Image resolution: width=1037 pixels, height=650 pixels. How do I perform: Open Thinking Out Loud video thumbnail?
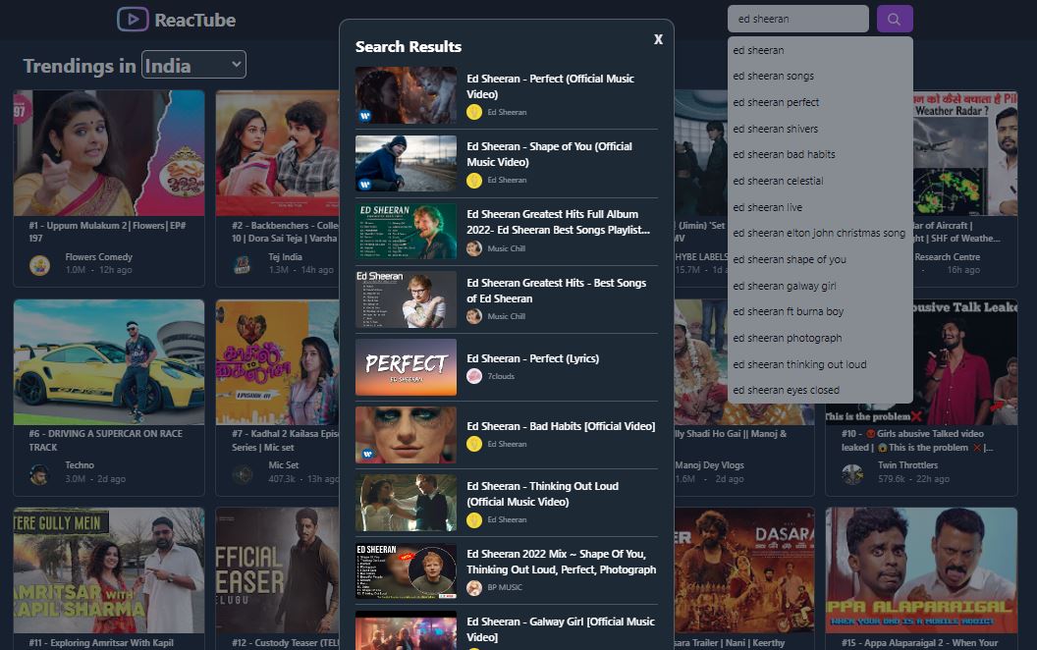(407, 503)
